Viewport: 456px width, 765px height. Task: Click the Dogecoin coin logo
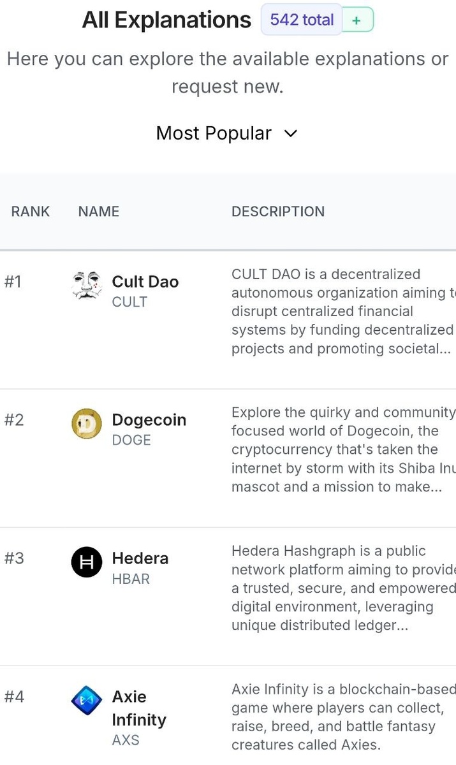click(x=87, y=424)
